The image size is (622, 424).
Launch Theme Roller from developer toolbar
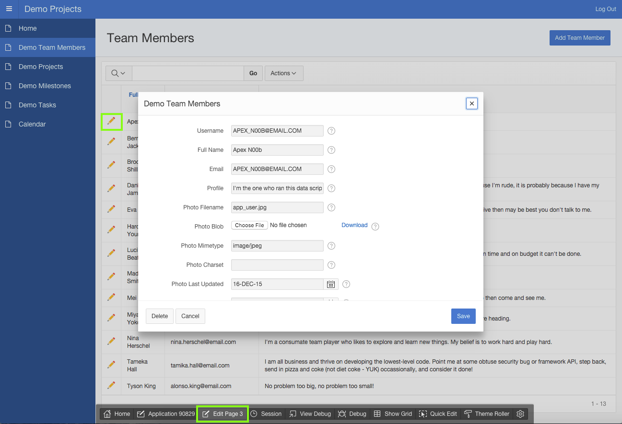point(486,414)
